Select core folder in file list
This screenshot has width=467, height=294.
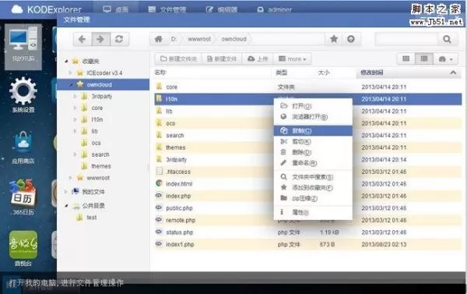click(308, 87)
